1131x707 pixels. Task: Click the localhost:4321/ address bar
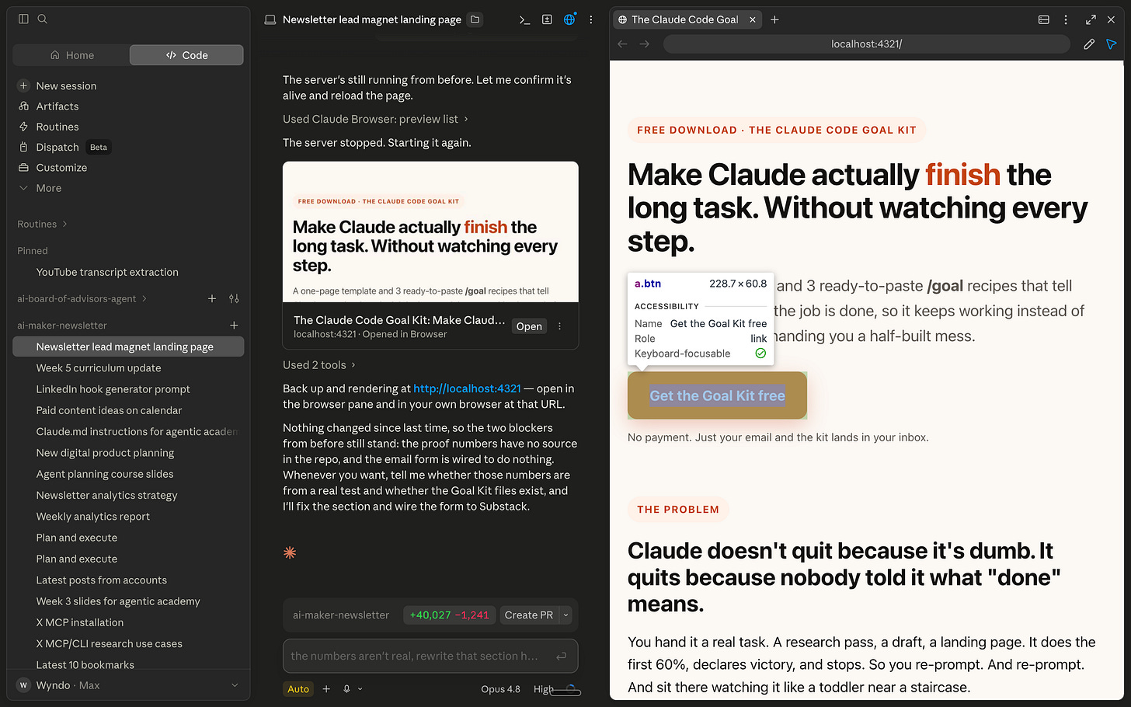coord(866,44)
